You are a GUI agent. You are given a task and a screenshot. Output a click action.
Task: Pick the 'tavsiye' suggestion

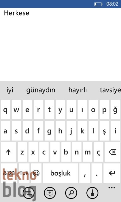[x=110, y=90]
